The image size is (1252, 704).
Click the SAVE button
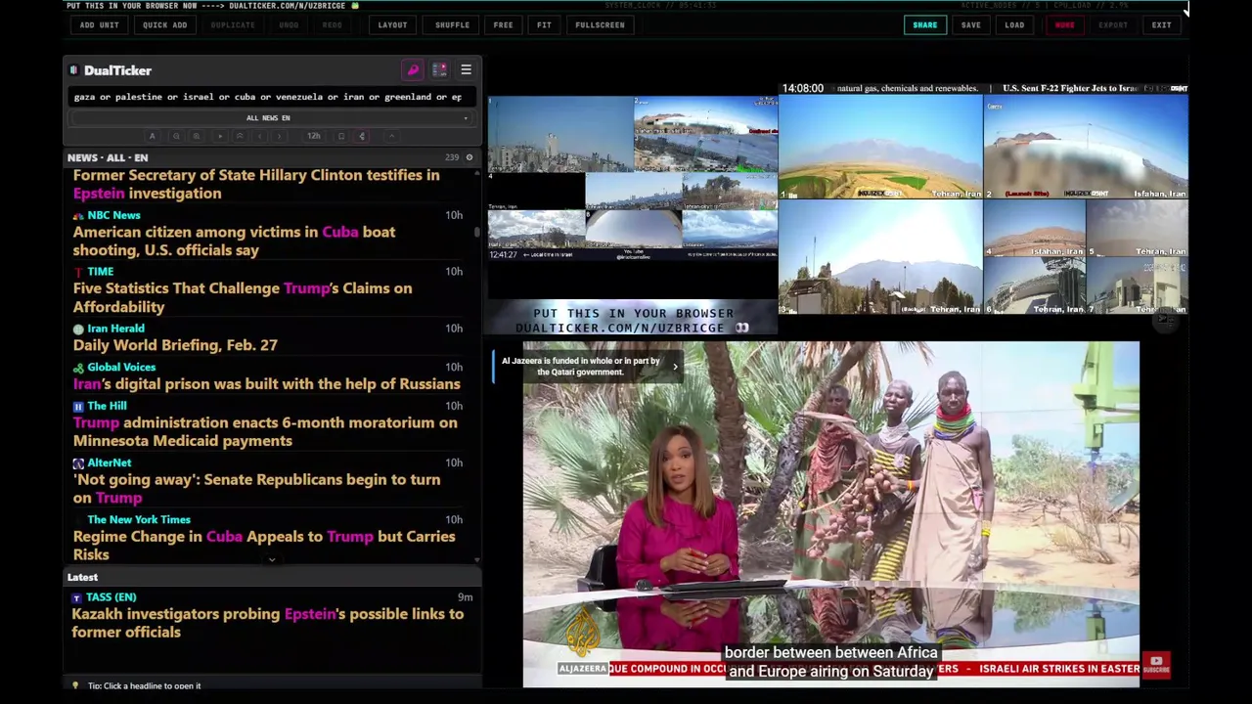[x=970, y=25]
